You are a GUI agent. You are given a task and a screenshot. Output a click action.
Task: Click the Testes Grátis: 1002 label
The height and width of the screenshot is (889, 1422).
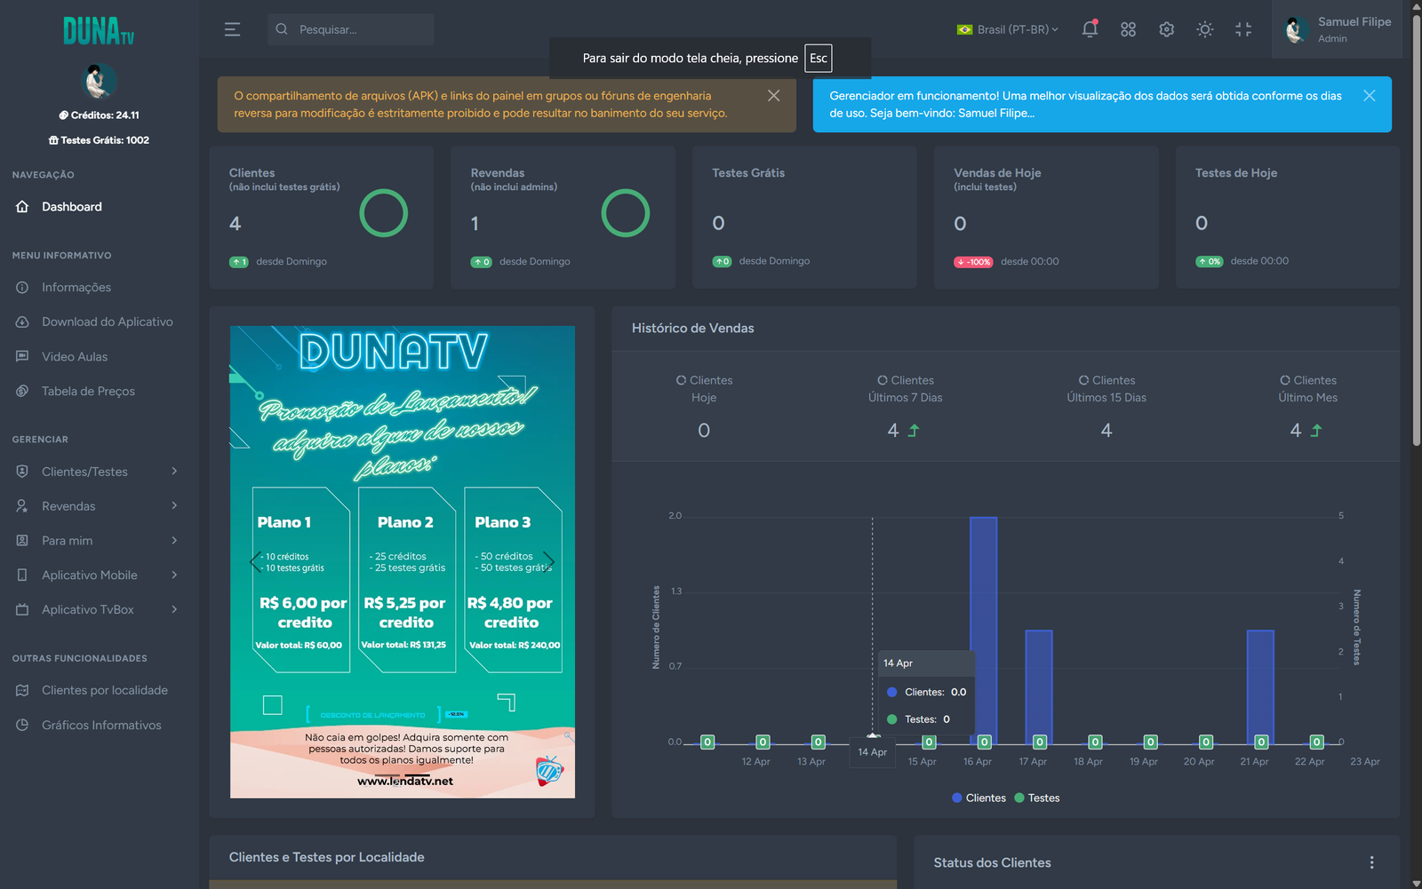click(x=99, y=140)
